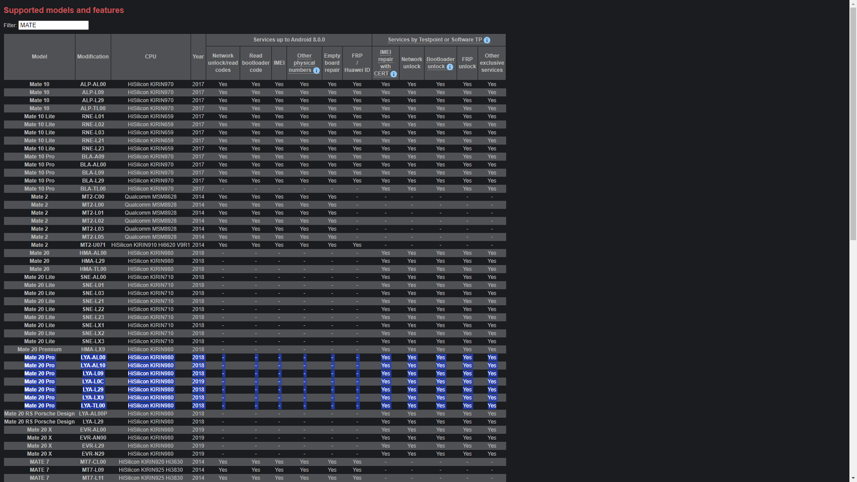Click info icon next to Other physical numbers

click(x=316, y=71)
